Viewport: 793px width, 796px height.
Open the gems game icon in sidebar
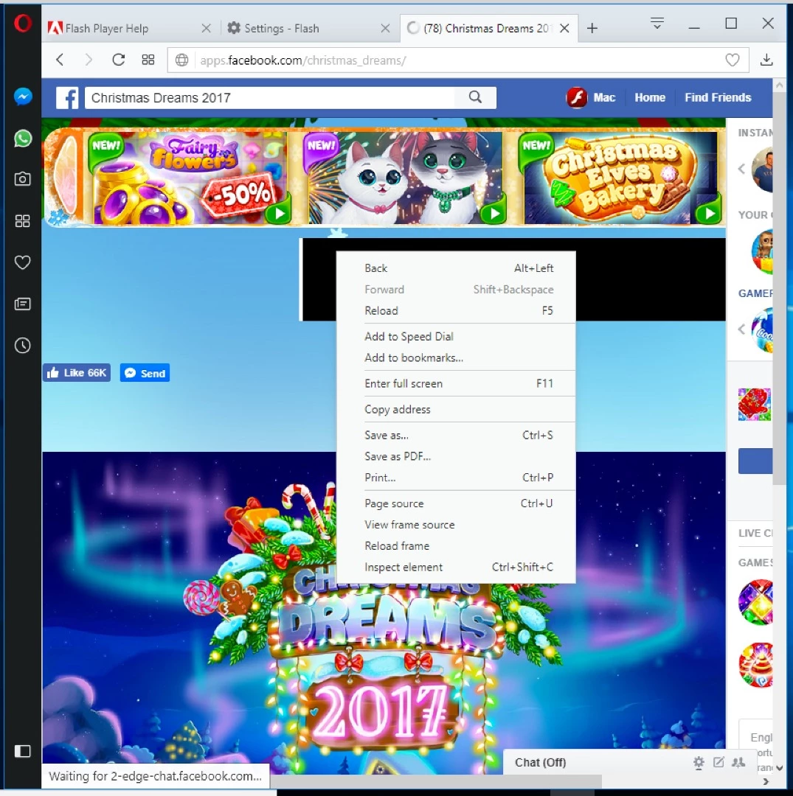click(x=756, y=603)
